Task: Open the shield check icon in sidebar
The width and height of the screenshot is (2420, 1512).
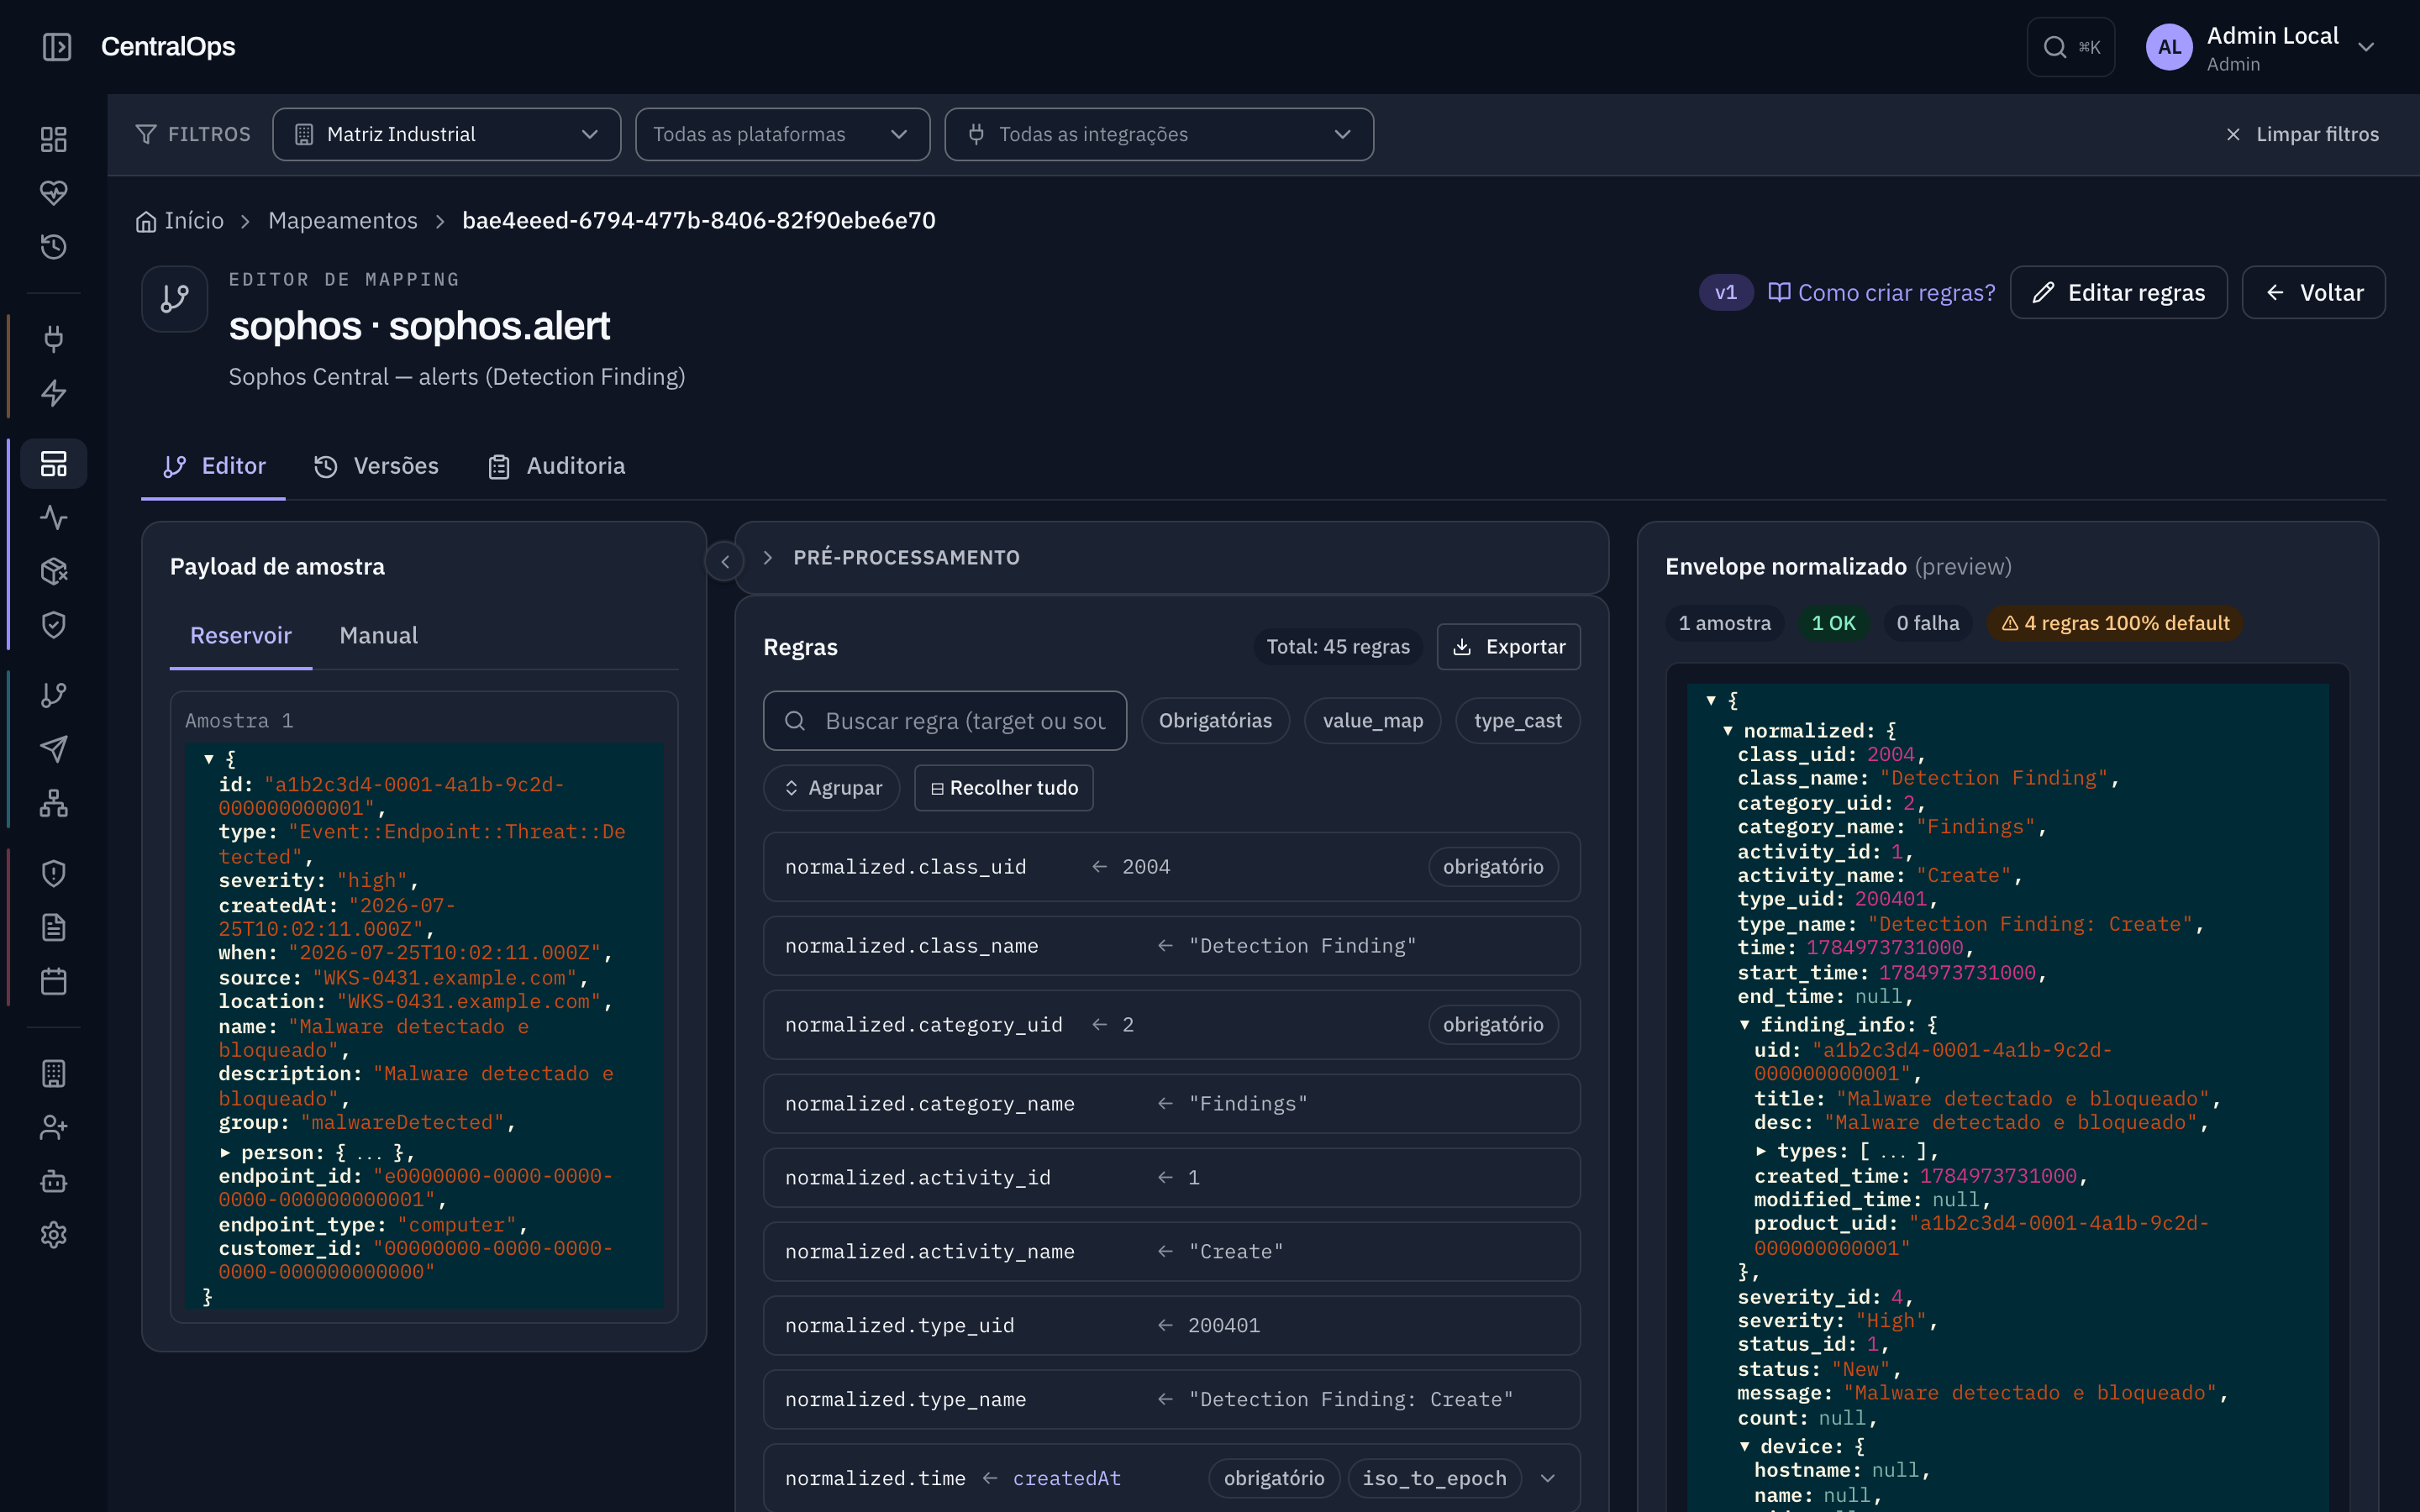Action: (x=54, y=625)
